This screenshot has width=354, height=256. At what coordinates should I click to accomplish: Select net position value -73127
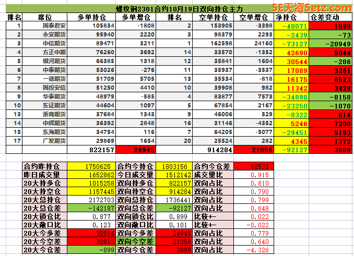coord(291,43)
